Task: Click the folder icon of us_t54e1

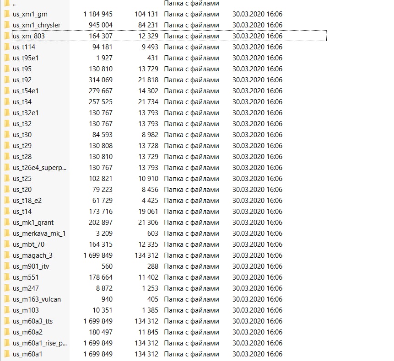Action: point(7,90)
